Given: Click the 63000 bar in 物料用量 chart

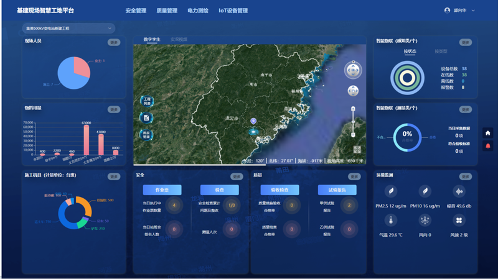Looking at the screenshot, I should point(86,140).
